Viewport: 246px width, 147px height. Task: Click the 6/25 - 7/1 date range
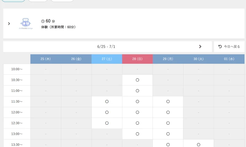click(x=106, y=47)
